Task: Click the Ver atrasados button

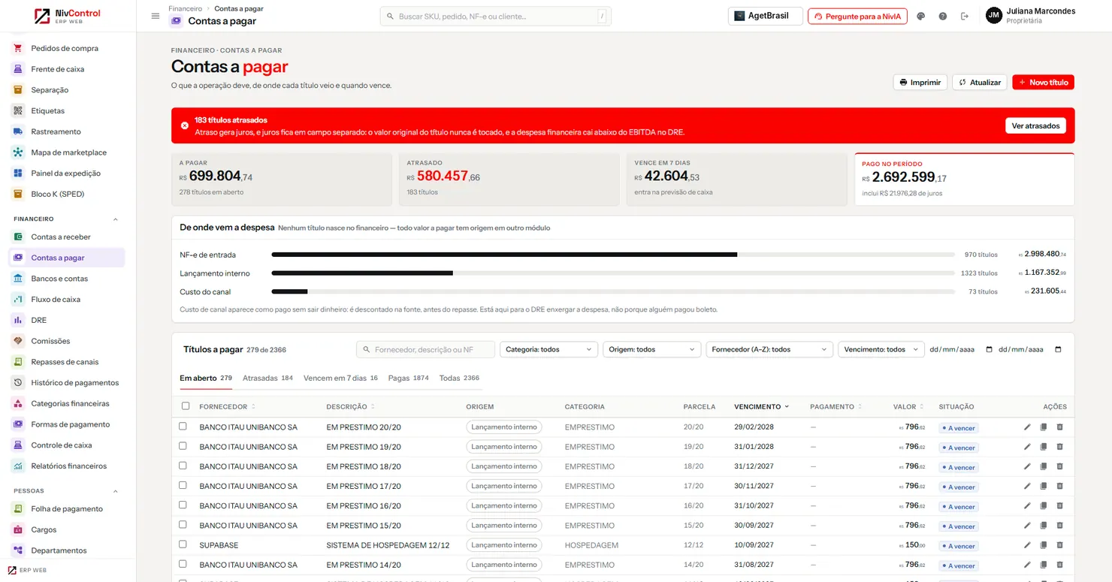Action: 1035,126
